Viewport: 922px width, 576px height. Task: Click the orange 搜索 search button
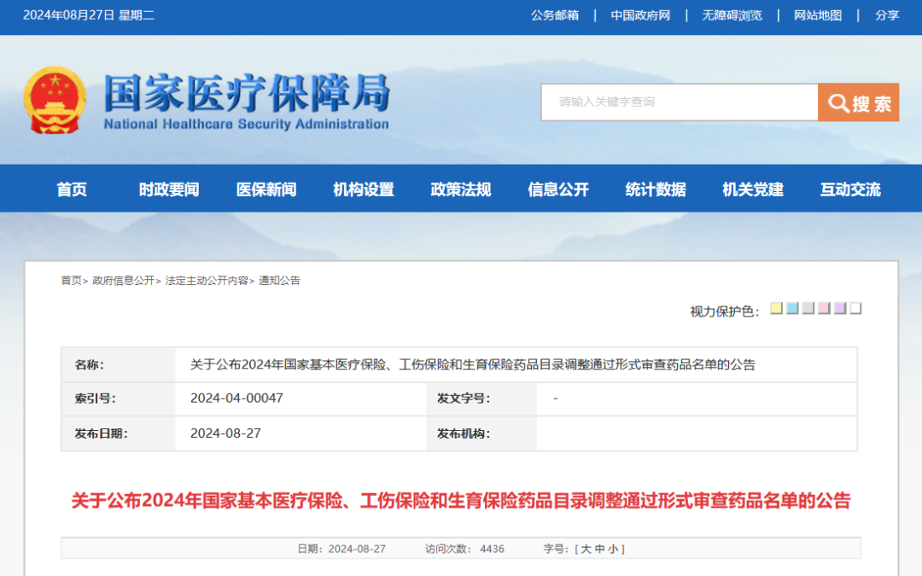pyautogui.click(x=858, y=102)
